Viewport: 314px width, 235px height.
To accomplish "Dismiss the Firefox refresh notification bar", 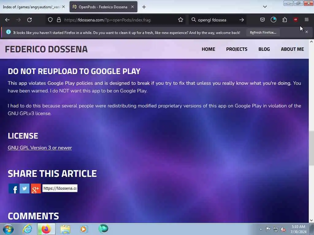I will click(307, 32).
